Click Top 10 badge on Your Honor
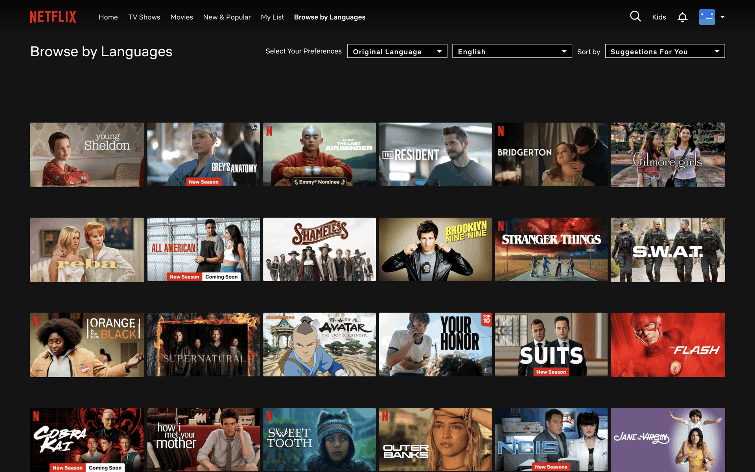Image resolution: width=755 pixels, height=472 pixels. tap(486, 319)
